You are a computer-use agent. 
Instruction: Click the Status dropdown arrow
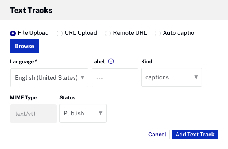(x=101, y=113)
